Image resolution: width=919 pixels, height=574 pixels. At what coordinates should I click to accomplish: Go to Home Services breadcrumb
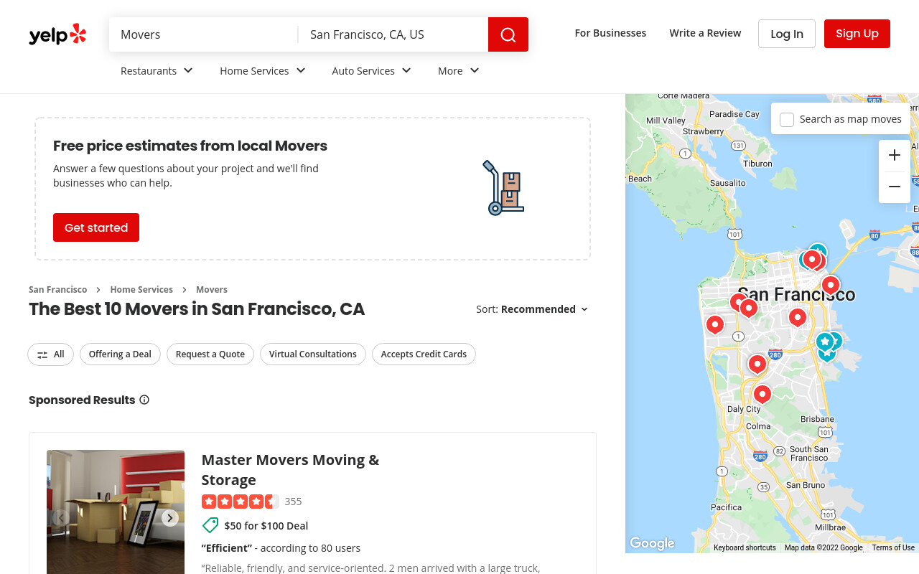(141, 290)
